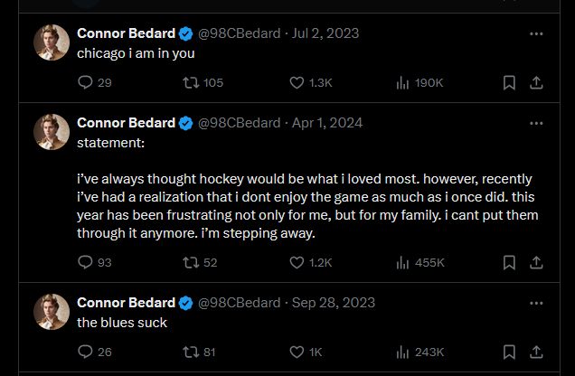Open more options on the Jul 2, 2023 tweet
The width and height of the screenshot is (575, 376).
pyautogui.click(x=536, y=33)
